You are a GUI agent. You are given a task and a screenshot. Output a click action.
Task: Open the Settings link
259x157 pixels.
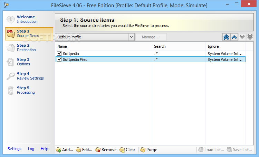point(15,149)
